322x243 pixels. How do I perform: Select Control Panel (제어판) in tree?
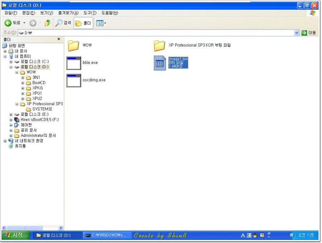(26, 125)
